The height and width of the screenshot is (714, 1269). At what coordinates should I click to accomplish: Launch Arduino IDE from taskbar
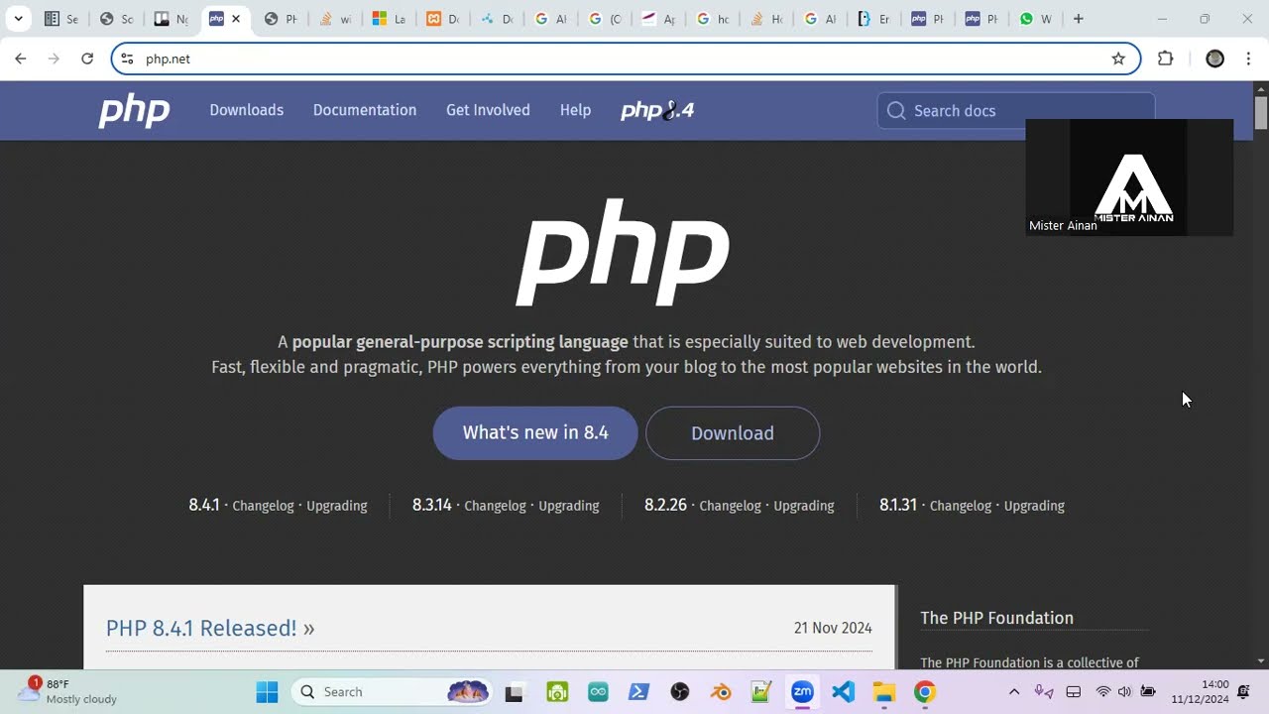(x=598, y=692)
